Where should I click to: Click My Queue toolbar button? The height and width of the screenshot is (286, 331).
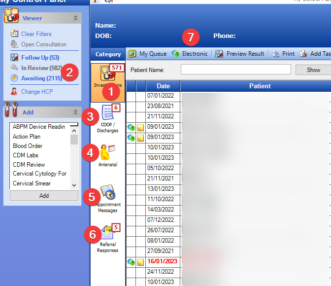click(x=147, y=54)
